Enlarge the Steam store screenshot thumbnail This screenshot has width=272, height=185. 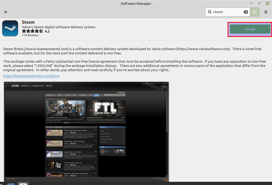86,132
